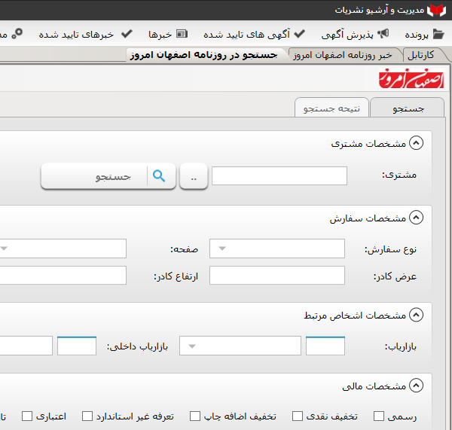Switch to خبر روزنامه اصفهان امروز tab
This screenshot has width=452, height=430.
(x=343, y=55)
